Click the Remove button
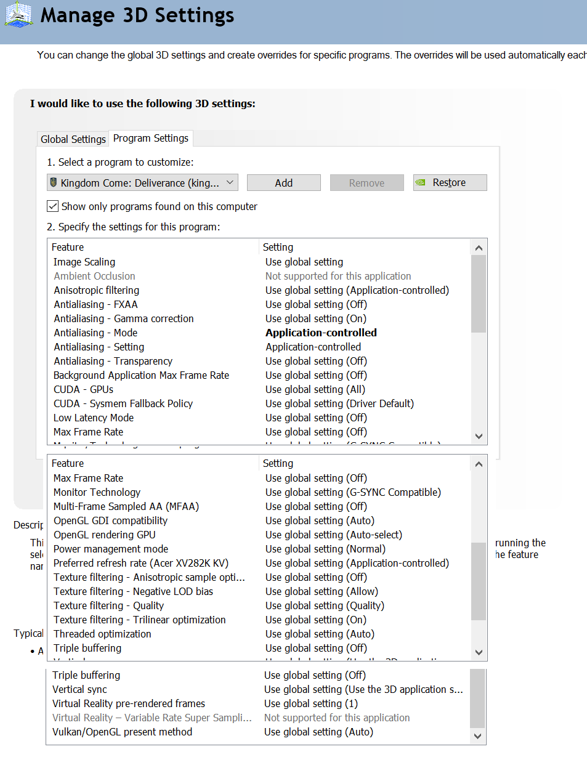Image resolution: width=587 pixels, height=781 pixels. click(x=367, y=183)
